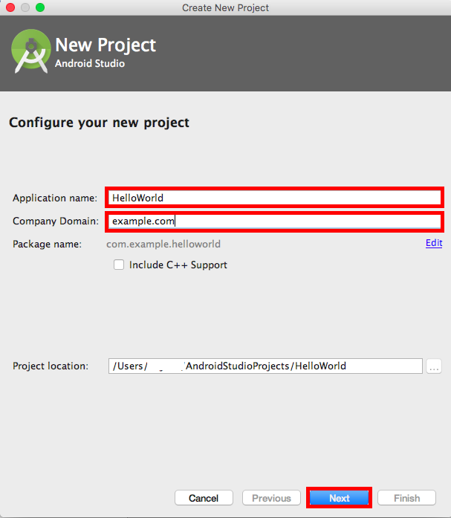Click the Application name text field
451x518 pixels.
tap(273, 198)
